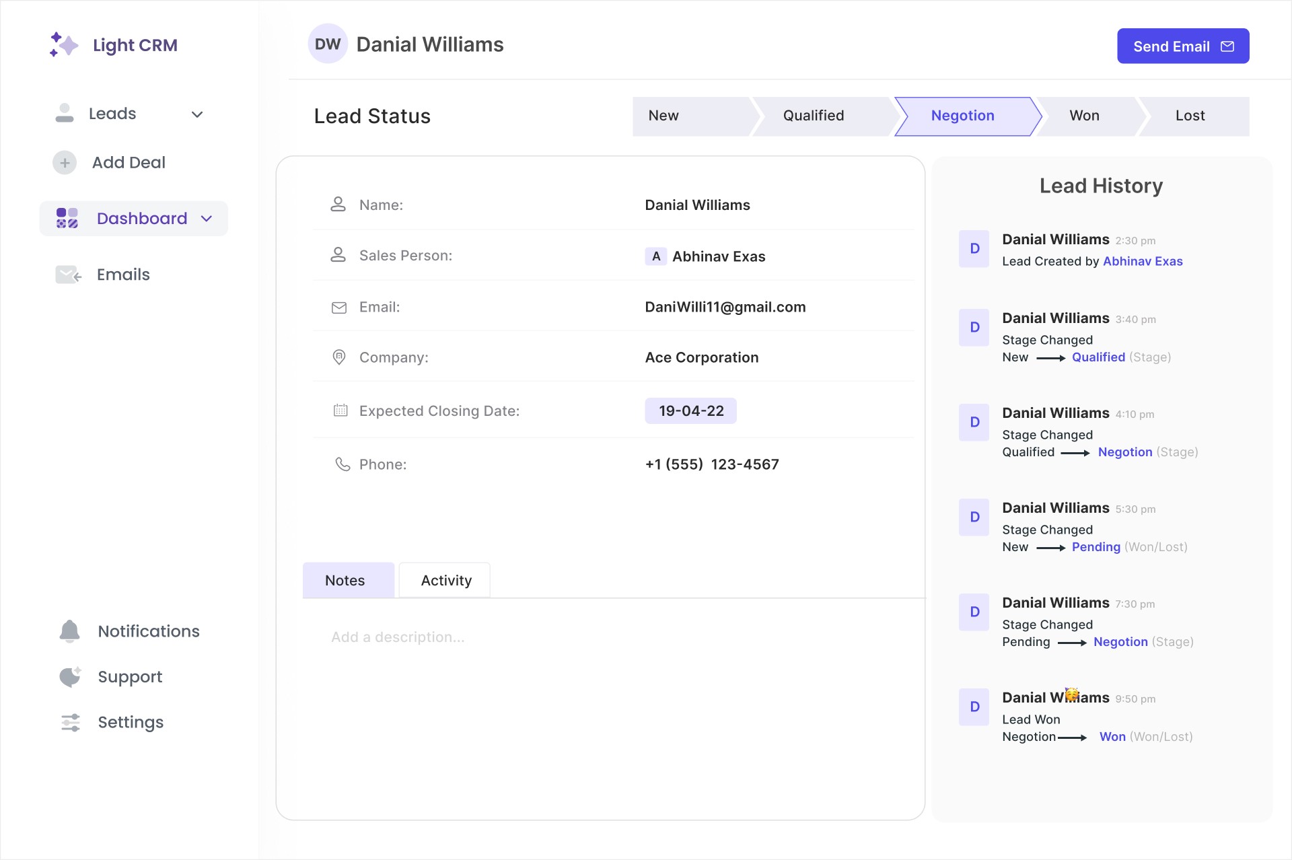
Task: Set lead status to Qualified
Action: tap(813, 116)
